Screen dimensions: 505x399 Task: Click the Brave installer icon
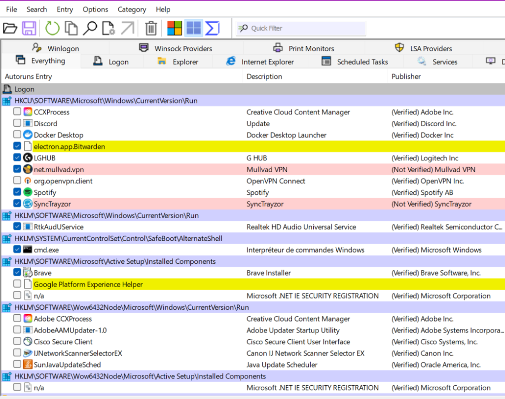click(x=28, y=273)
